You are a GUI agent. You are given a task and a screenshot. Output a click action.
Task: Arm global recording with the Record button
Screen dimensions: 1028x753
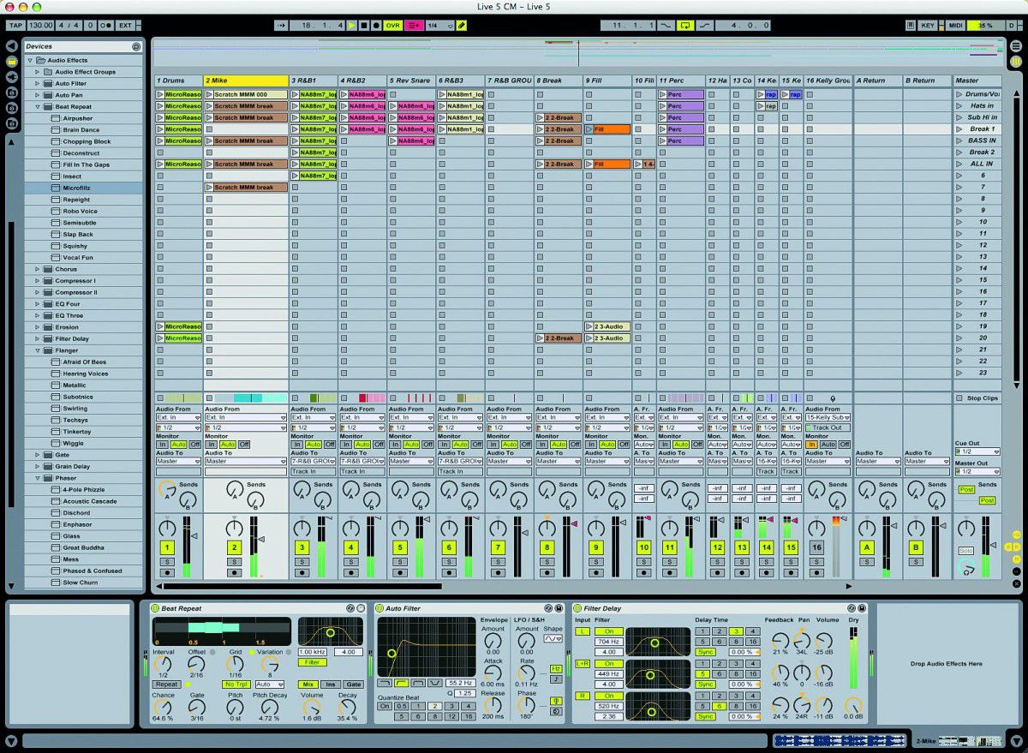pos(377,26)
